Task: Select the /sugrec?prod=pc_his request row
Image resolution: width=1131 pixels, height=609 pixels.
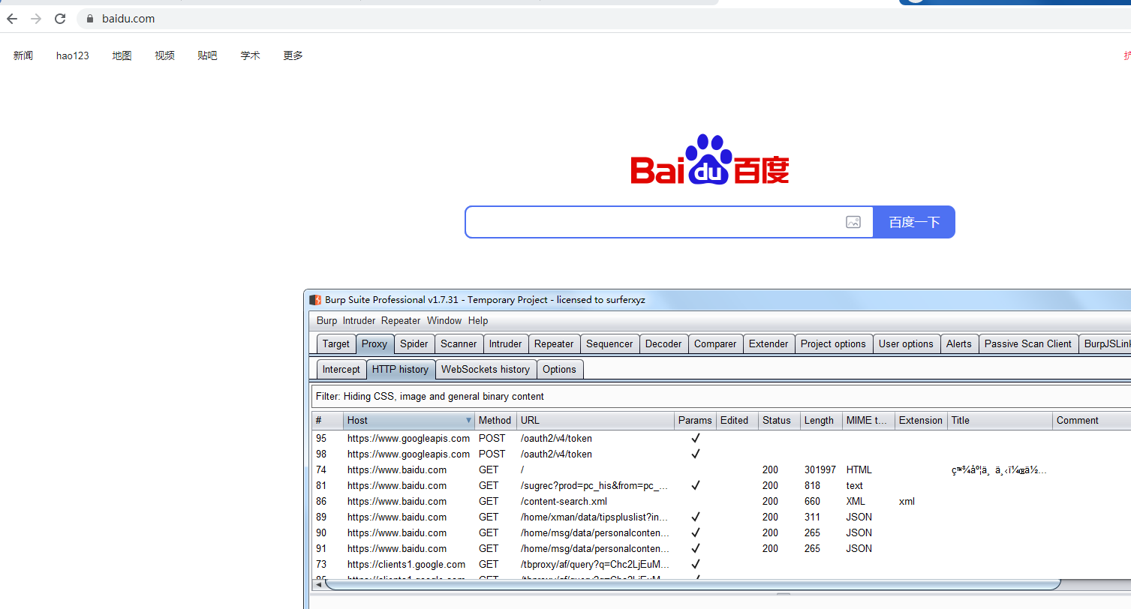Action: point(721,485)
